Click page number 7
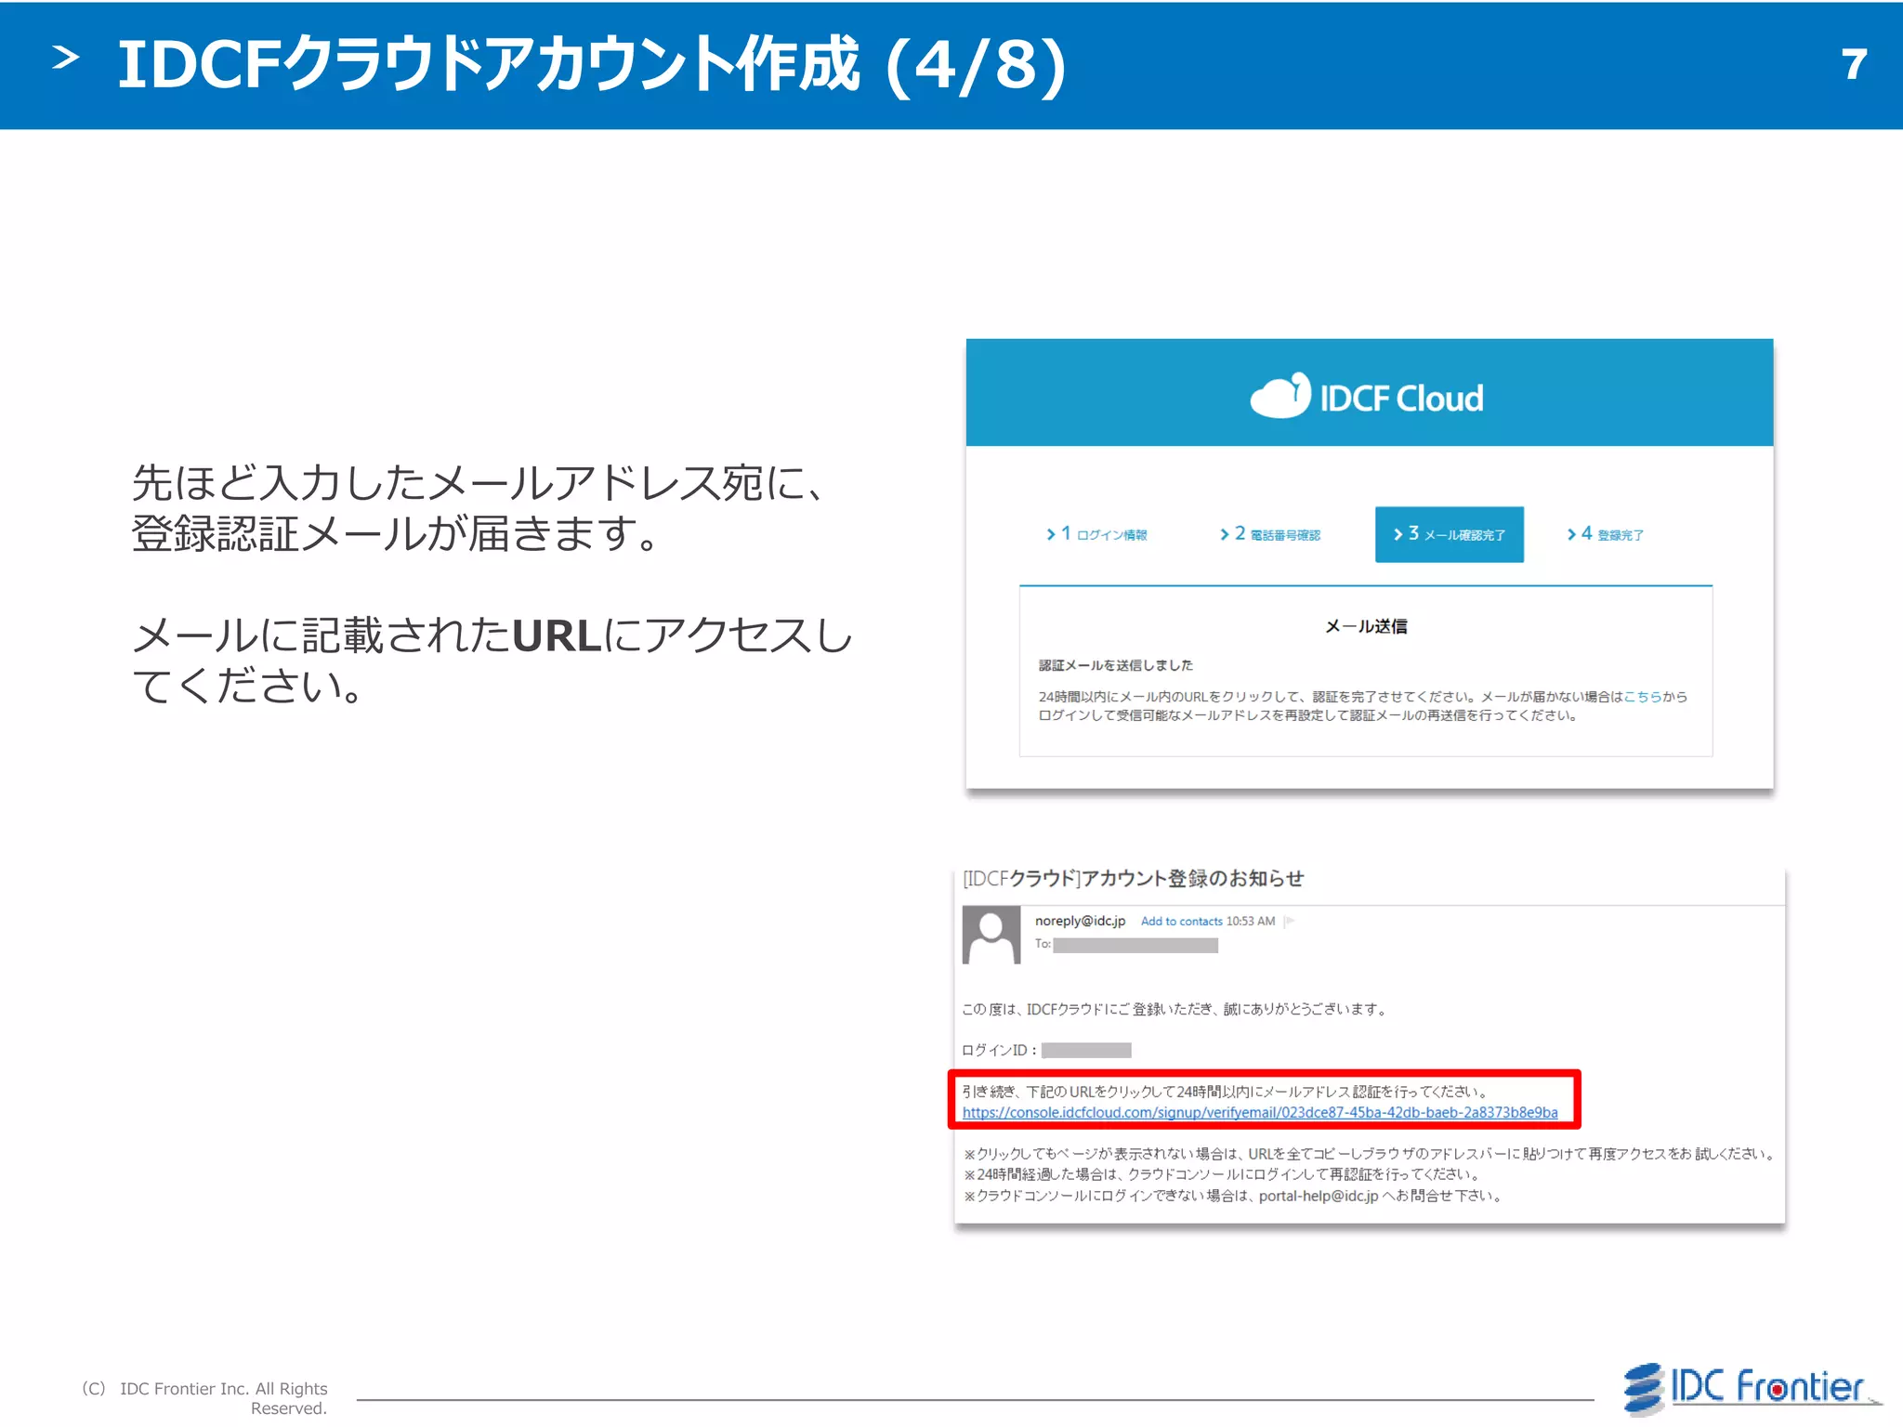Image resolution: width=1903 pixels, height=1427 pixels. (1854, 65)
